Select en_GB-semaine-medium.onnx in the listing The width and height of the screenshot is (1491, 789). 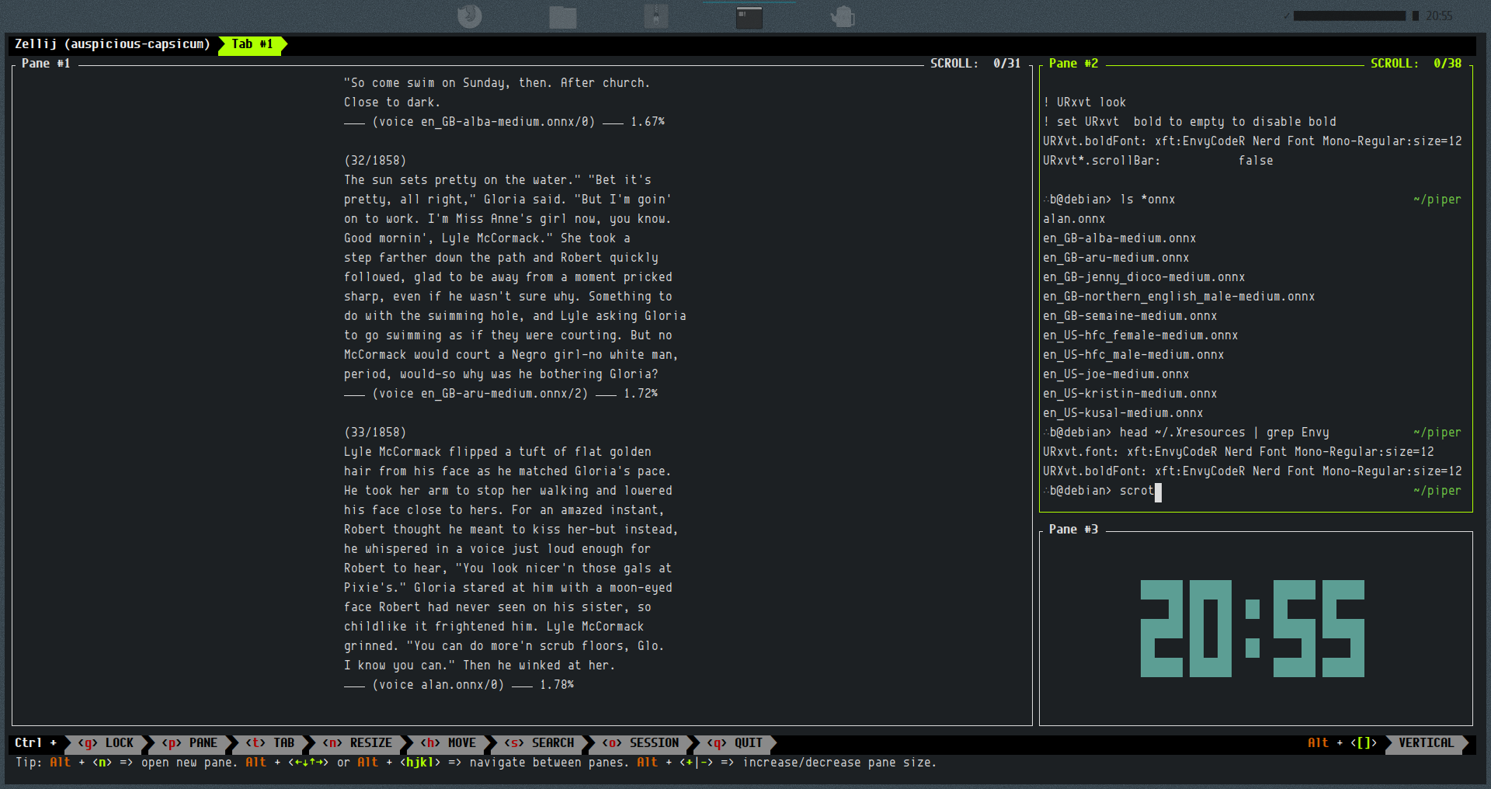[x=1130, y=316]
